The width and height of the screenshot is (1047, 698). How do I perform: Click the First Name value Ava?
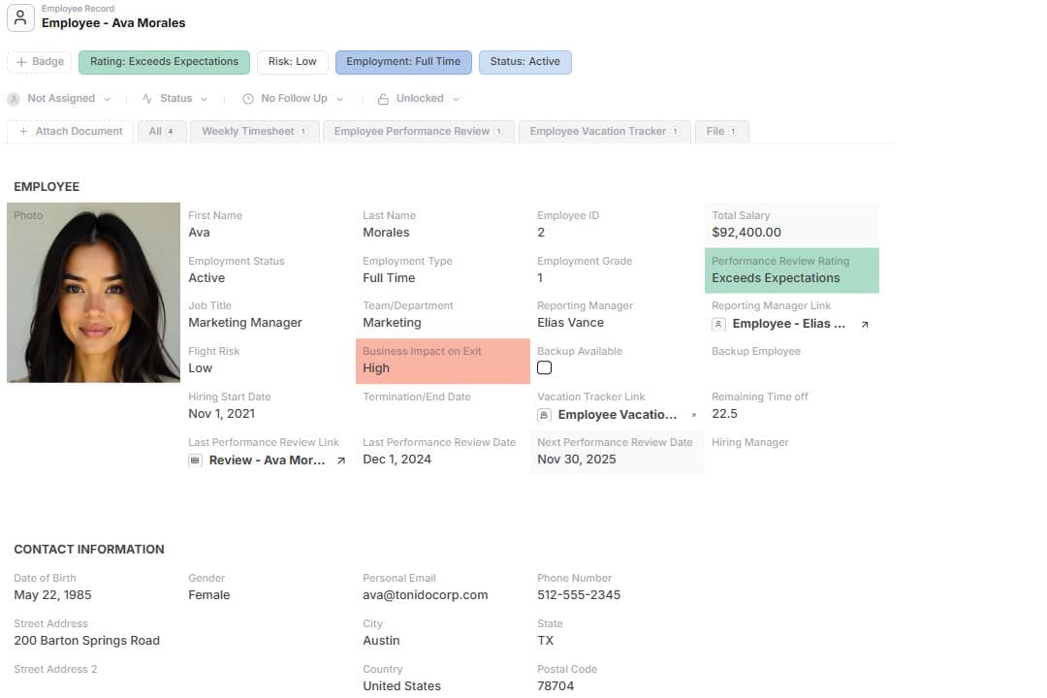[x=199, y=233]
